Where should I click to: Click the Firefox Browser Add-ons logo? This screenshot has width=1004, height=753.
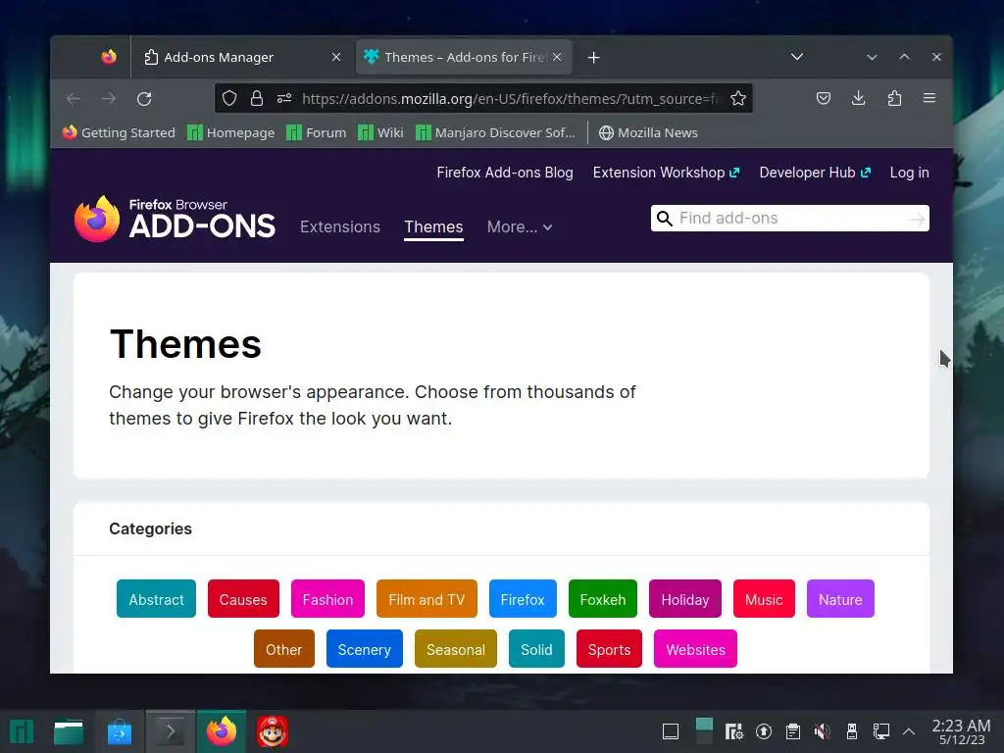coord(175,219)
